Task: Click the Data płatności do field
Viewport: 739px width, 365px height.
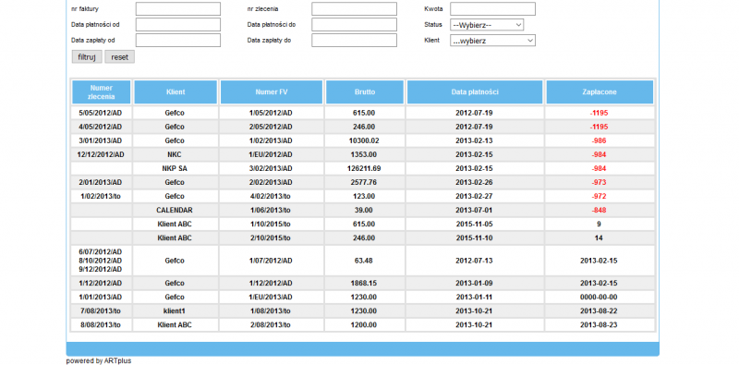Action: pos(354,25)
